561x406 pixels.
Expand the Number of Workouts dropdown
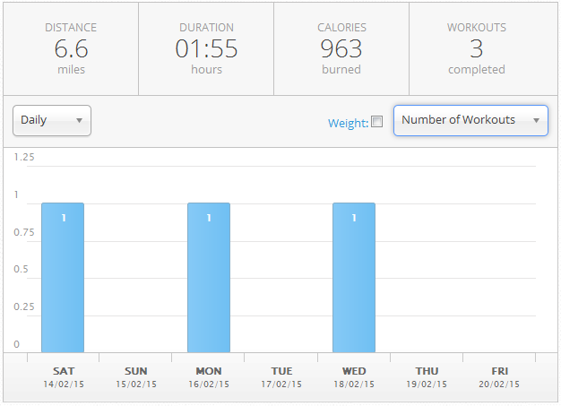470,120
